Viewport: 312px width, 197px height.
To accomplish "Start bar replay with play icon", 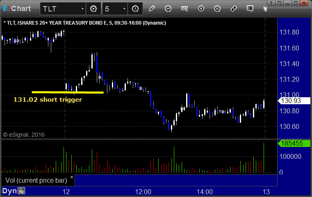I will (201, 9).
